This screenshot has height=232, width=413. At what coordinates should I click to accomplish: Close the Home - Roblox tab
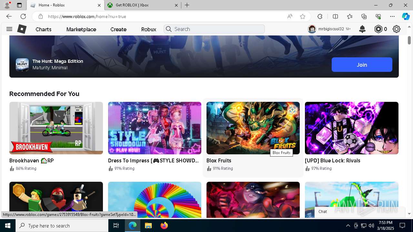[99, 5]
